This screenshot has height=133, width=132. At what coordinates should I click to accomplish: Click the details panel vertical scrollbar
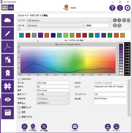[x=129, y=98]
